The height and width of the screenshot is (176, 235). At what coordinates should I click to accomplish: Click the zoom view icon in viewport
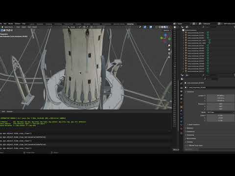(169, 45)
